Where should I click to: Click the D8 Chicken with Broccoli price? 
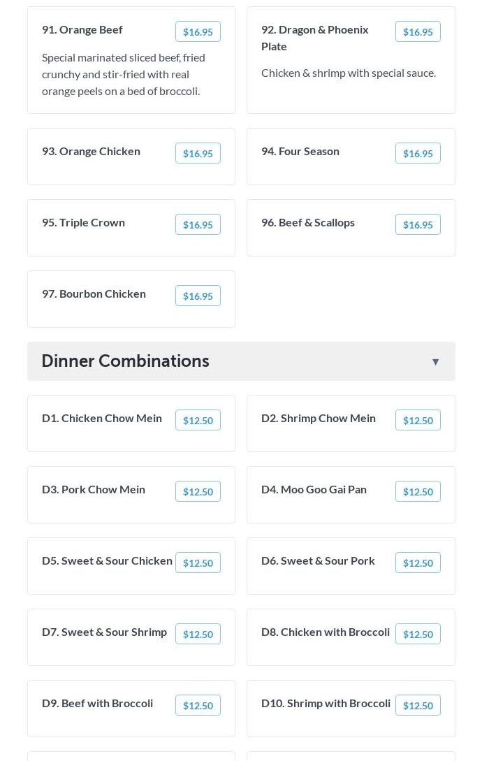point(418,634)
